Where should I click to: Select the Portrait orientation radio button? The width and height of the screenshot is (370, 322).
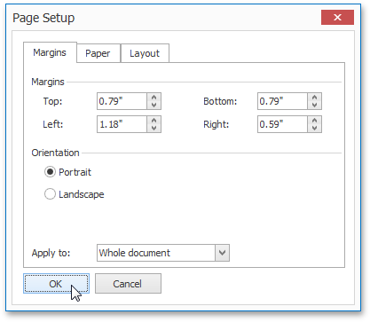click(50, 172)
